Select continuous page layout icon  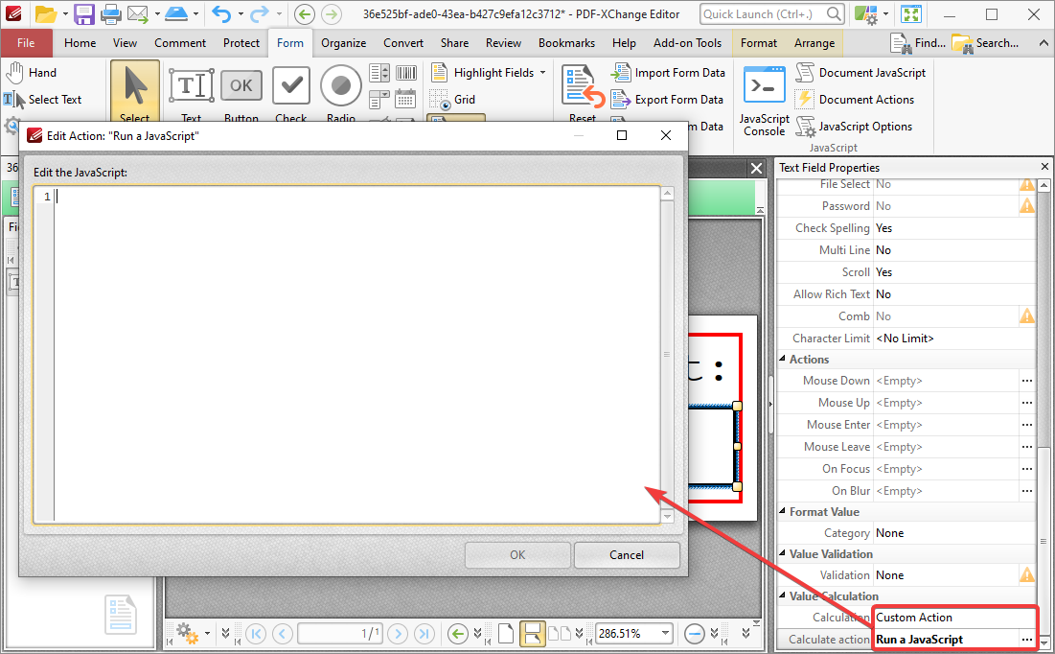[532, 633]
